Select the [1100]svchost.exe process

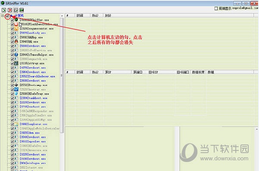(33, 159)
